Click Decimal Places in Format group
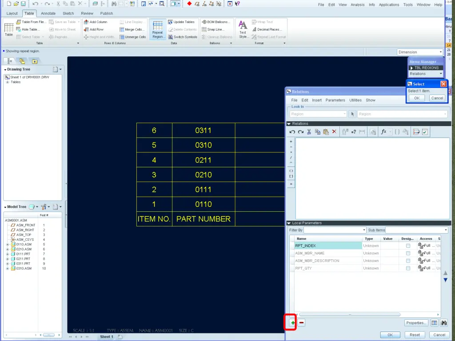This screenshot has height=341, width=455. (267, 29)
